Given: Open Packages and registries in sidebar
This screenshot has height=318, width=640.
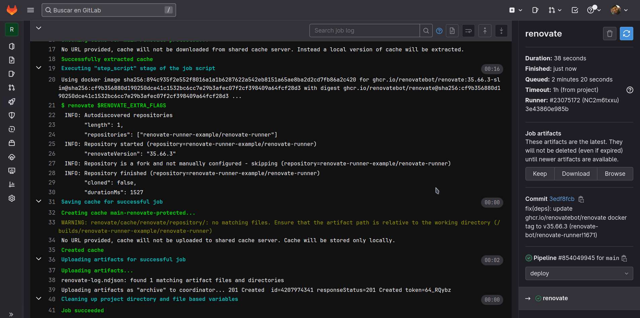Looking at the screenshot, I should coord(12,143).
